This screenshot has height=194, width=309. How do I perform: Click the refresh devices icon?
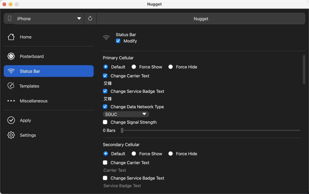(x=90, y=19)
